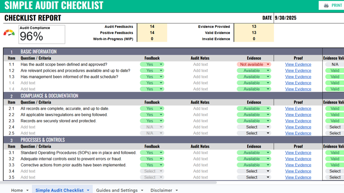This screenshot has width=344, height=193.
Task: Click Audit Notes Add text for item 2.2
Action: 200,115
